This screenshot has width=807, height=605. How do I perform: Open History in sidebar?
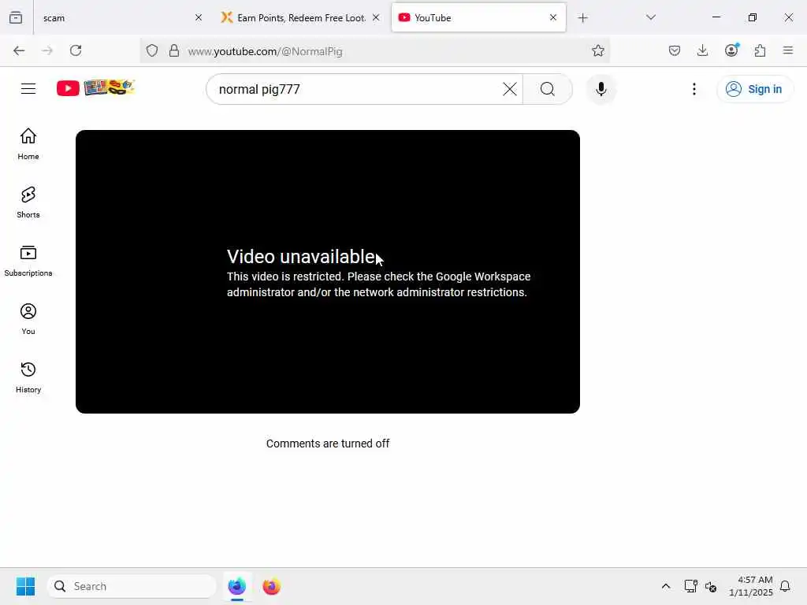pos(28,377)
